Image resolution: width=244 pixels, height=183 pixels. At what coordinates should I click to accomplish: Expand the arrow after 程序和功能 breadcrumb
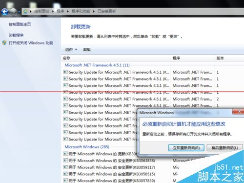pyautogui.click(x=94, y=11)
